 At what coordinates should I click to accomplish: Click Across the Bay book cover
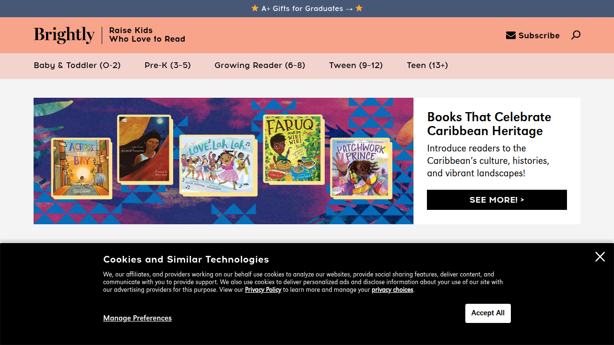[x=81, y=168]
